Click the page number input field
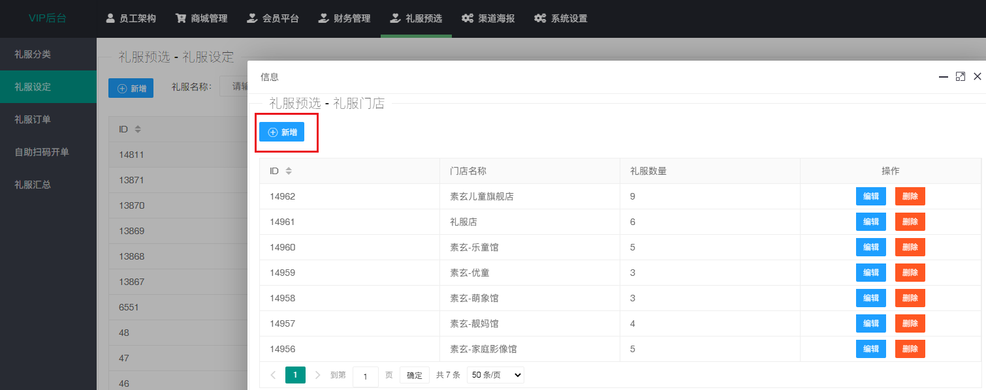The width and height of the screenshot is (986, 390). (366, 376)
